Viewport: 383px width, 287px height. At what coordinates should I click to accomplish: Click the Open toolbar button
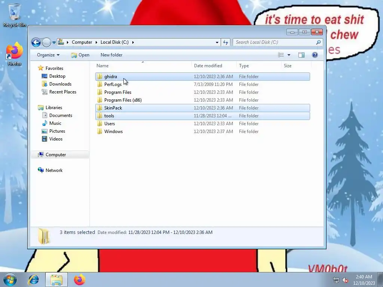point(80,55)
